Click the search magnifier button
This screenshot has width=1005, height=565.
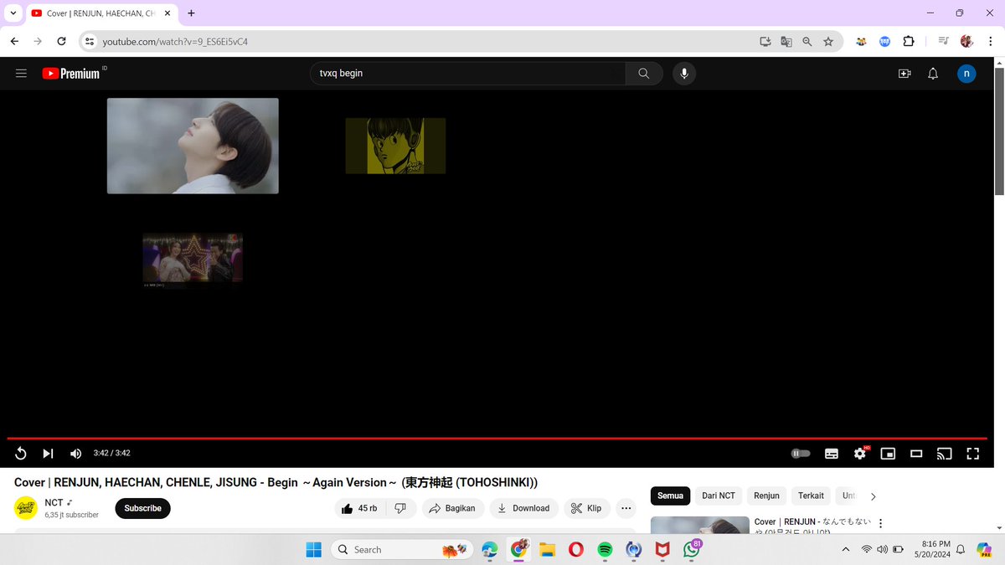pyautogui.click(x=644, y=74)
